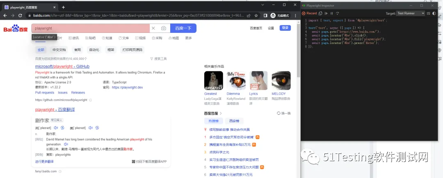Open microsoft/playwright - GitHub result

[62, 66]
